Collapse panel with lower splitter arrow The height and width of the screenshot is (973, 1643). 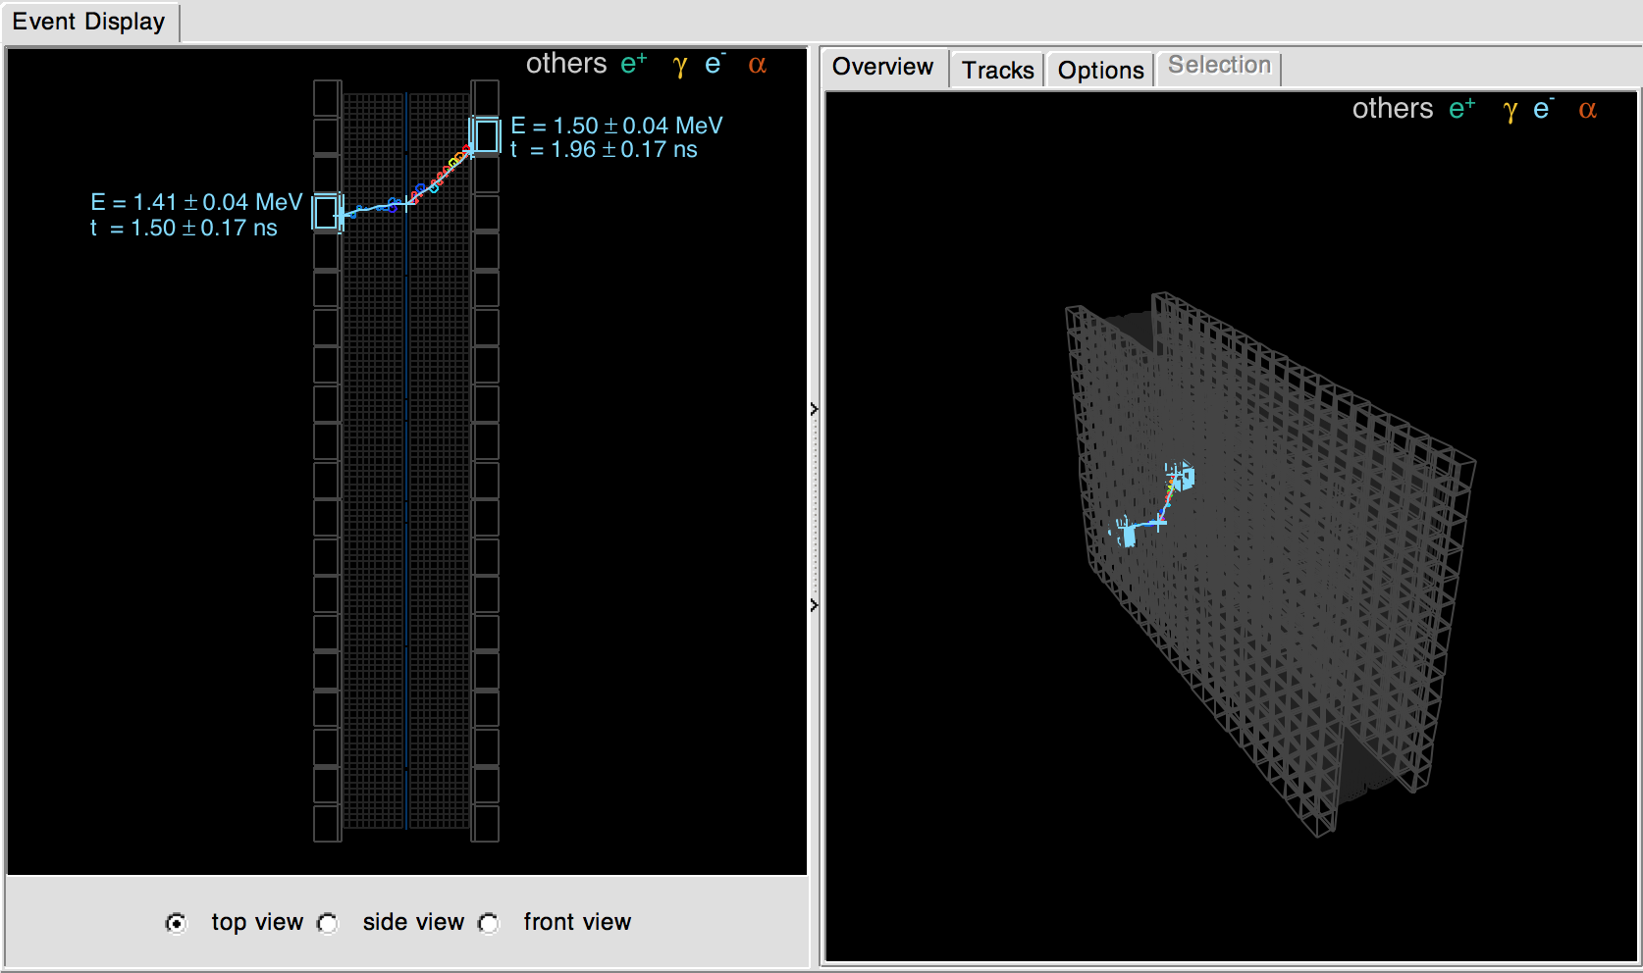click(x=814, y=605)
